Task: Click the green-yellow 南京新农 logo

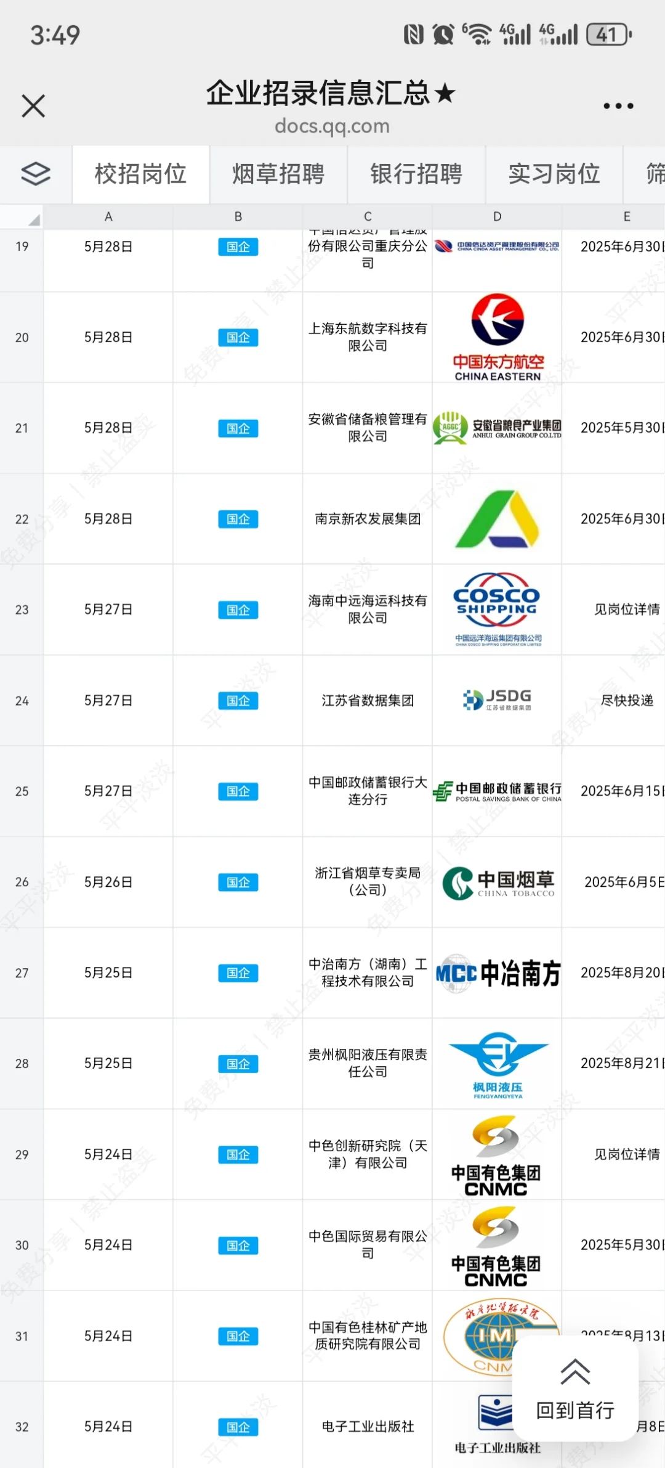Action: coord(498,519)
